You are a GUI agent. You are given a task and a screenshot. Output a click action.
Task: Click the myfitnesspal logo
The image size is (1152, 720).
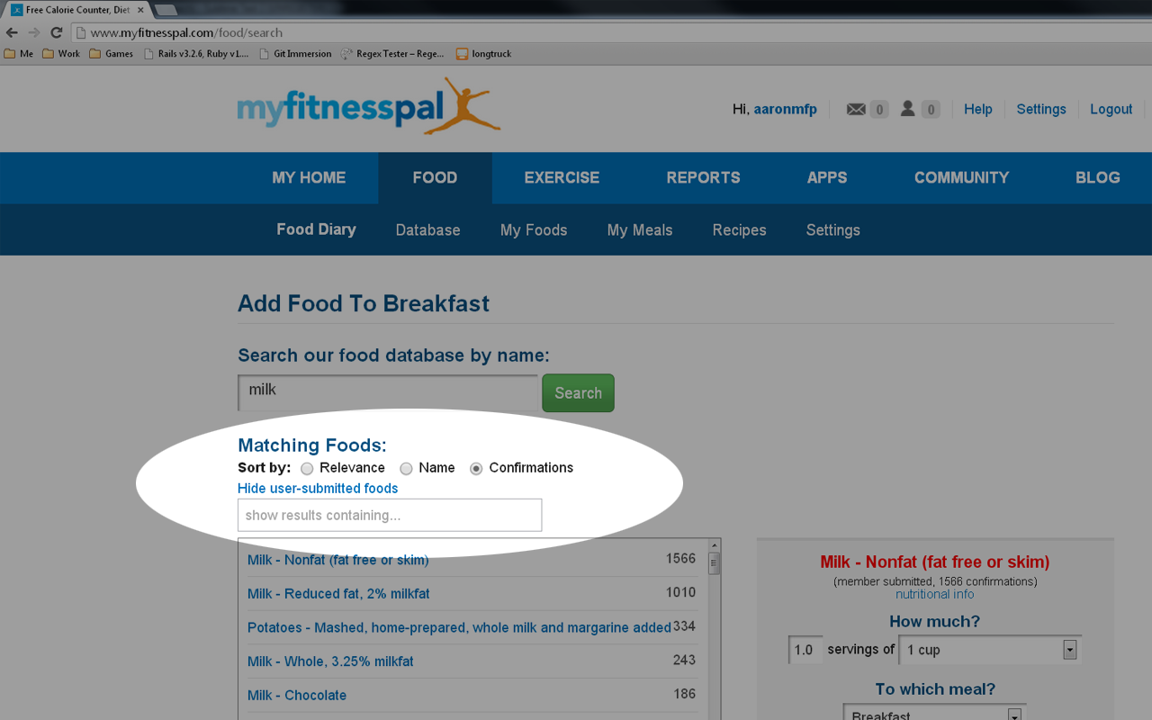pos(368,107)
